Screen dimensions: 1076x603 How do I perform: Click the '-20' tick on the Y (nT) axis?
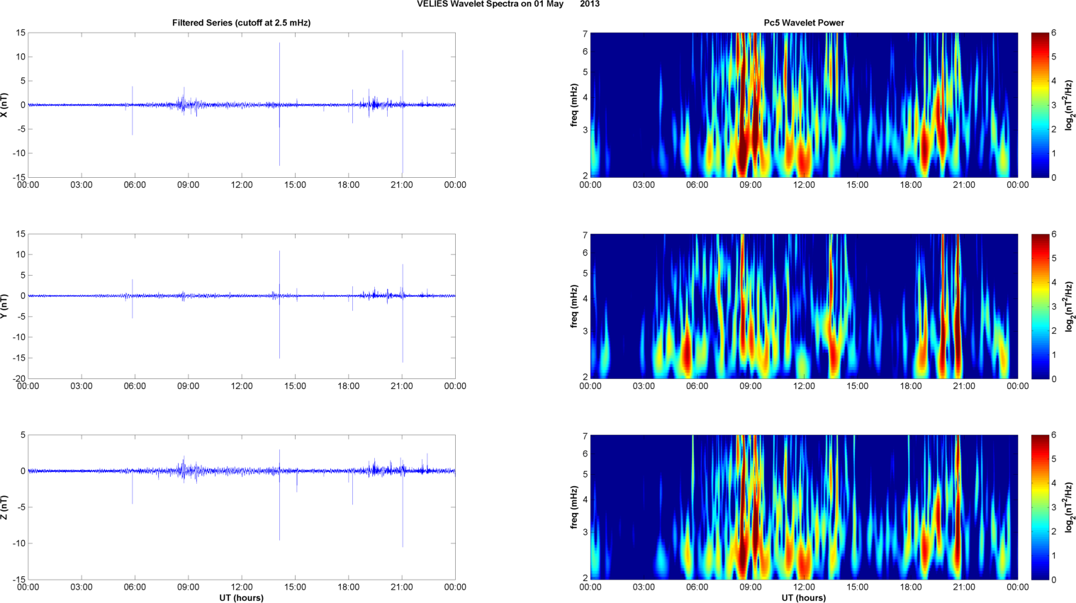18,378
